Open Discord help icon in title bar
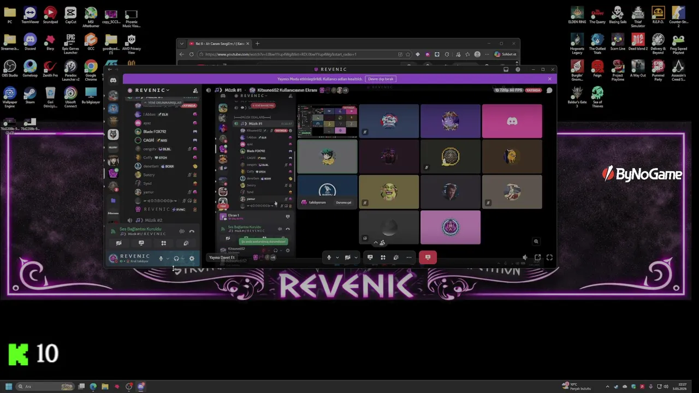This screenshot has width=699, height=393. 518,69
